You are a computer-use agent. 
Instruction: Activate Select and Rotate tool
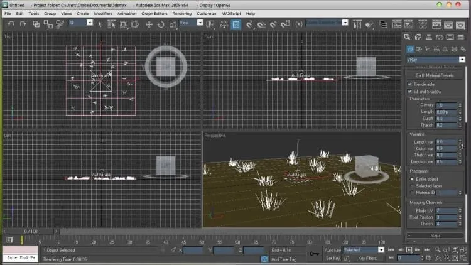[161, 24]
